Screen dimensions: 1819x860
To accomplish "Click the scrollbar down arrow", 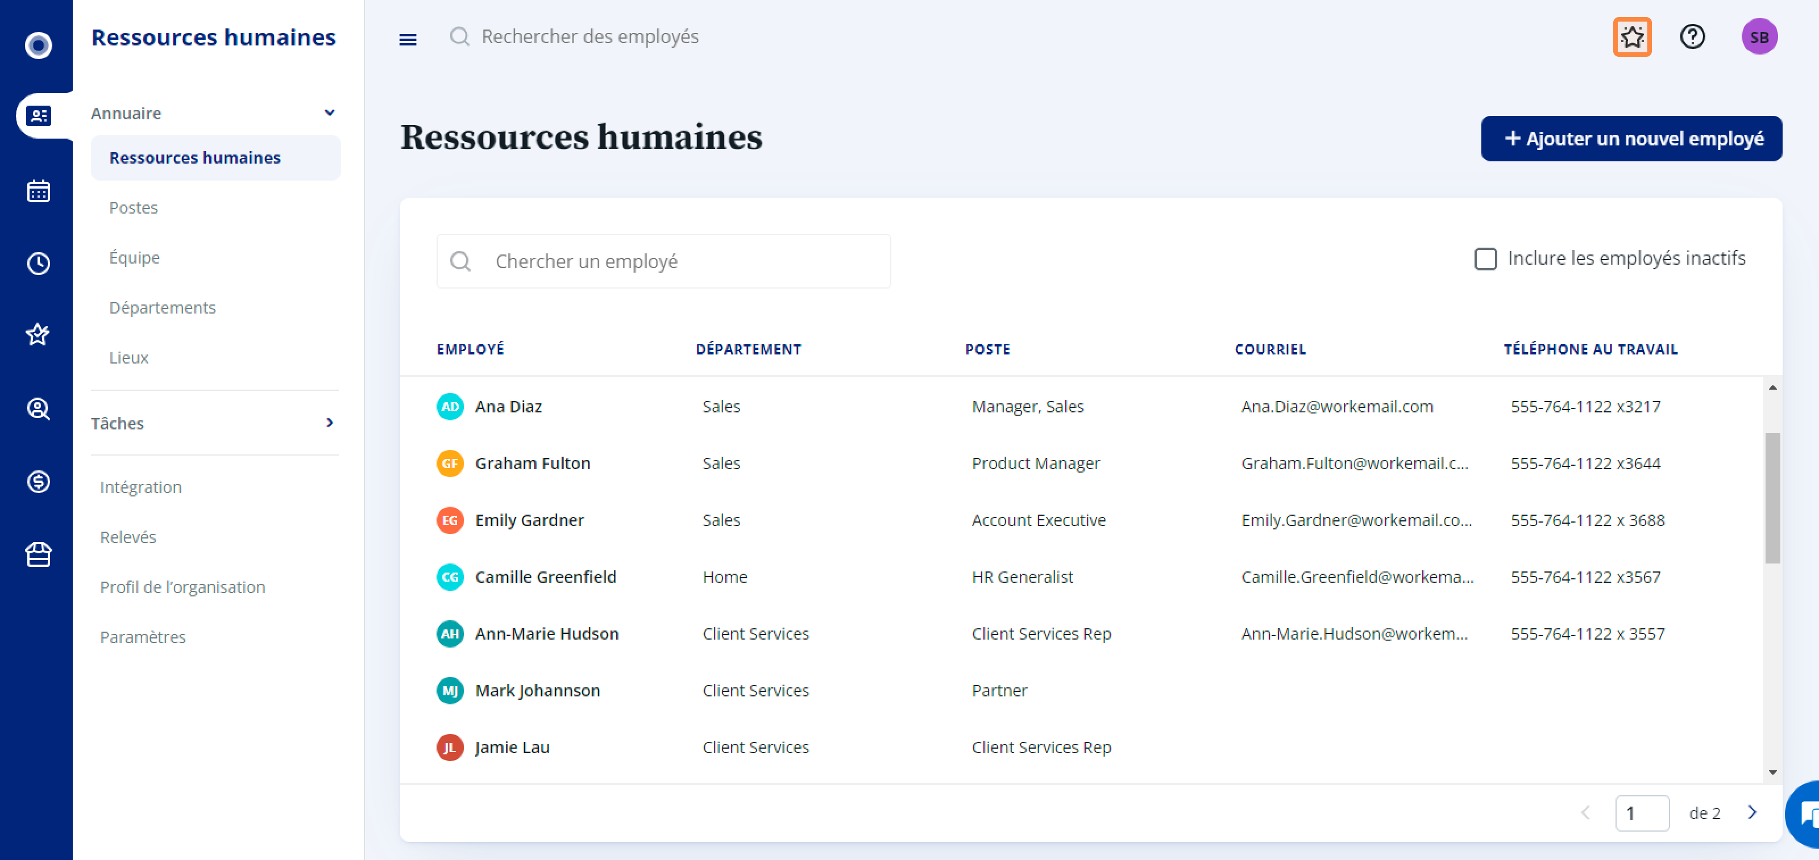I will pyautogui.click(x=1772, y=773).
